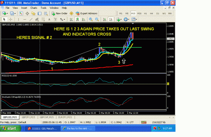Select the active M15 timeframe button
This screenshot has height=137, width=211.
(x=133, y=13)
